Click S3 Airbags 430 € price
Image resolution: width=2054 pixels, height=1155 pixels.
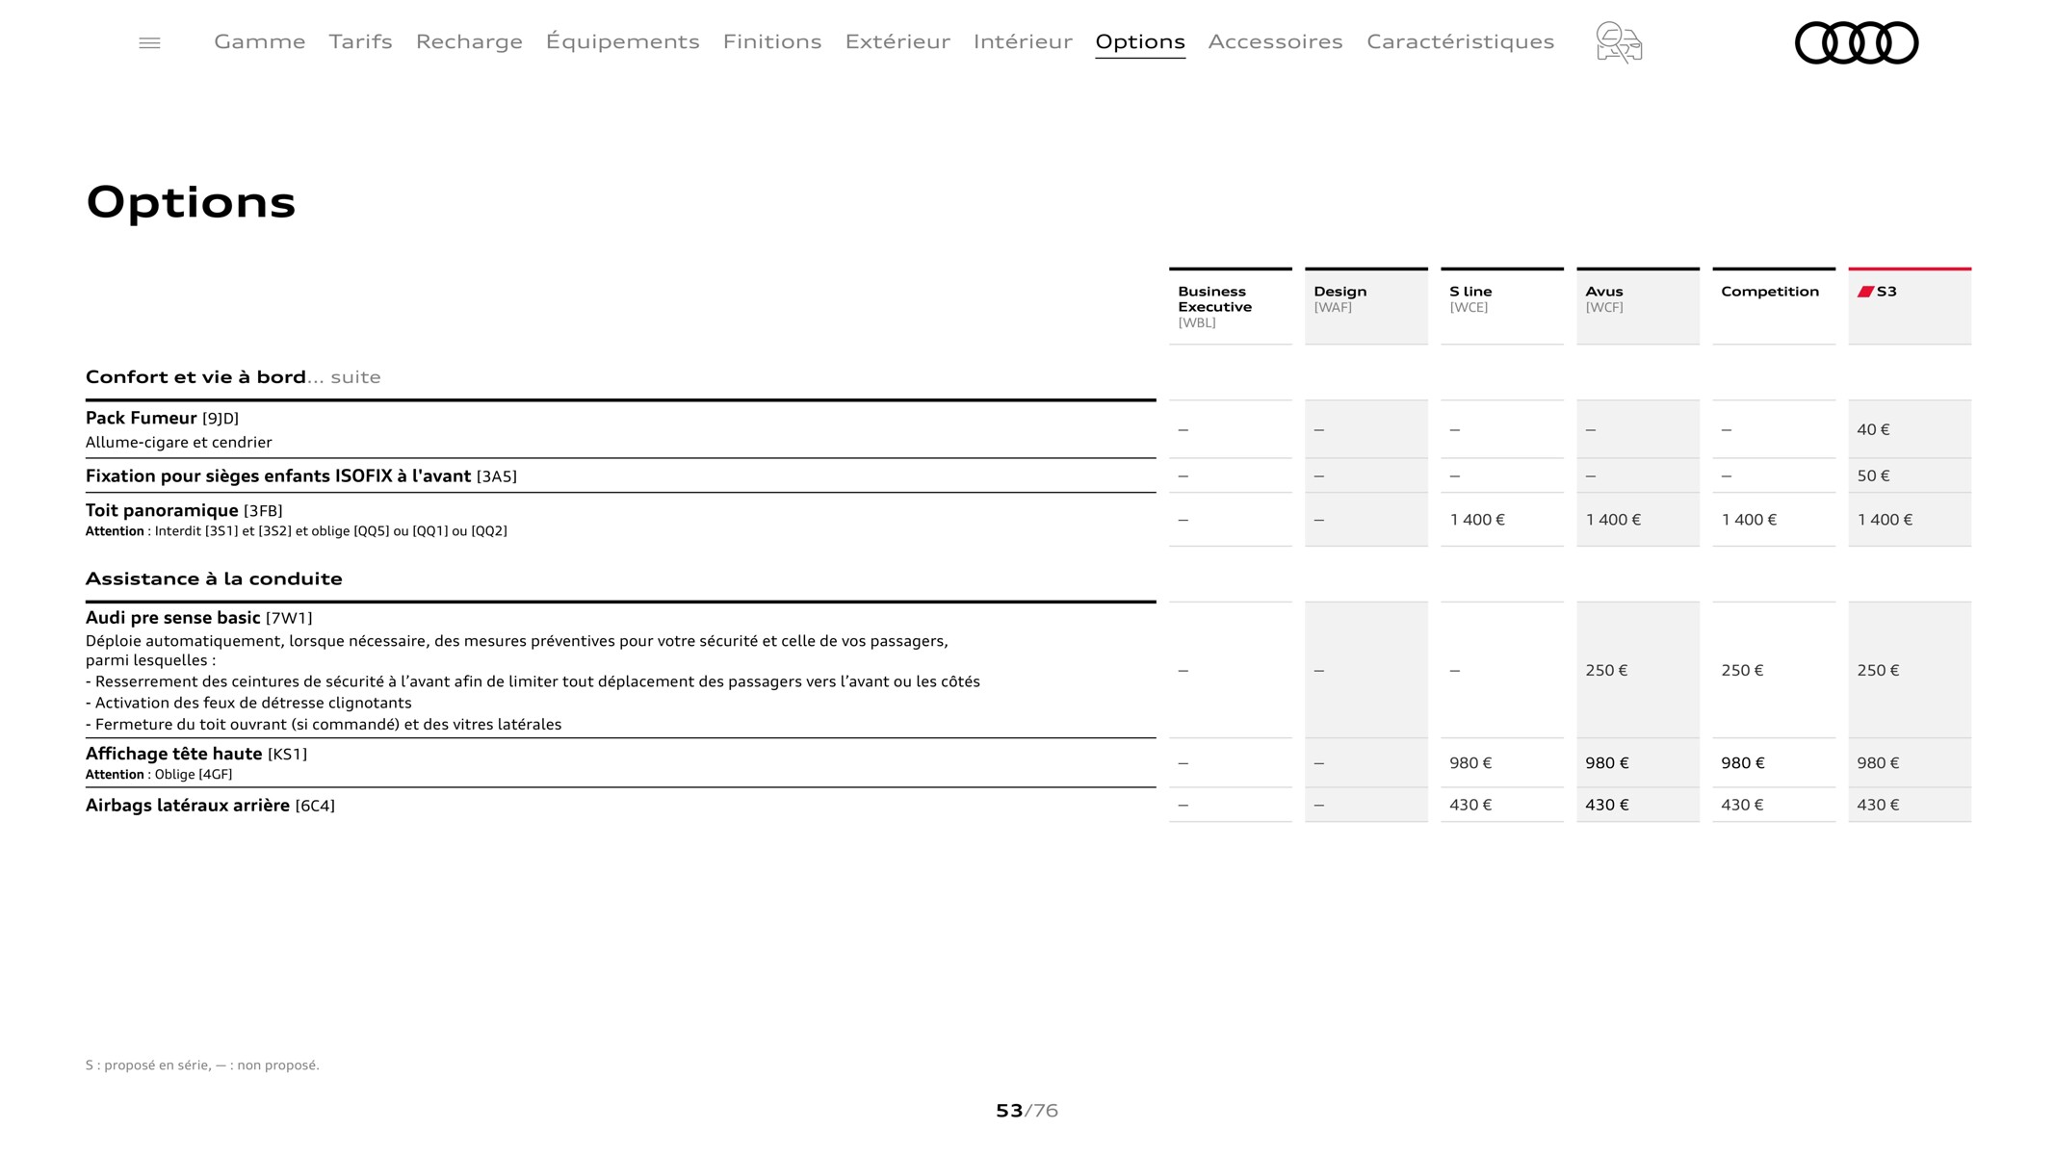tap(1878, 805)
